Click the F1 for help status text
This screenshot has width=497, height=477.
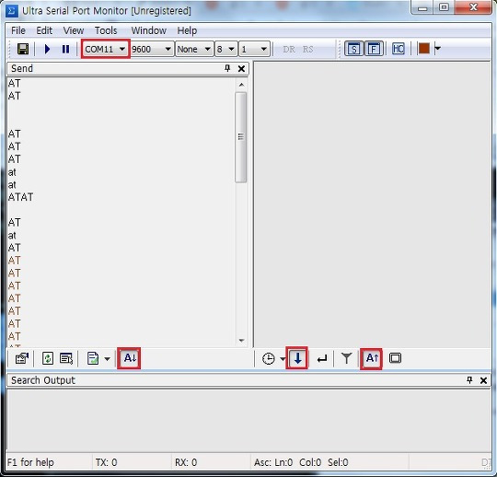tap(30, 462)
